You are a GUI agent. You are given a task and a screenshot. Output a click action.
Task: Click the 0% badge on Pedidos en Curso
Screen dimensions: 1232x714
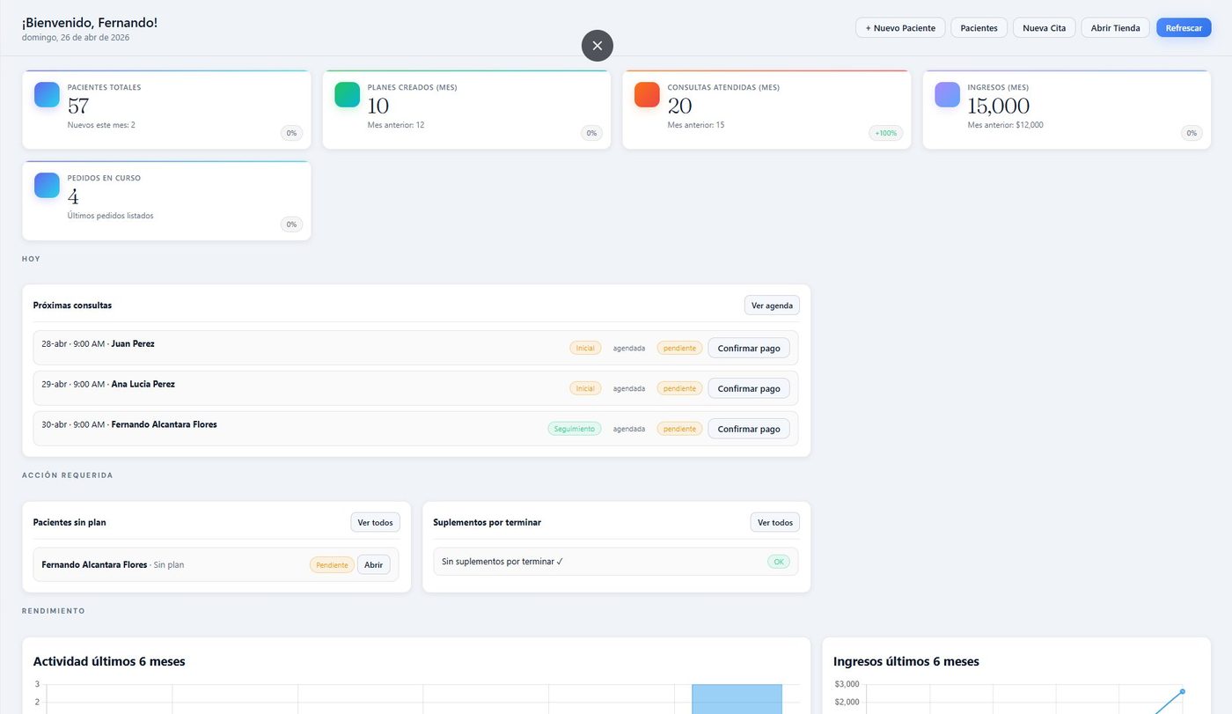[x=291, y=224]
